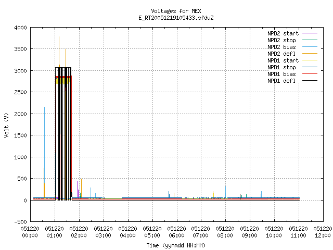Click the 3000 y-axis tick label
Viewport: 333px width, 250px height.
(x=21, y=71)
